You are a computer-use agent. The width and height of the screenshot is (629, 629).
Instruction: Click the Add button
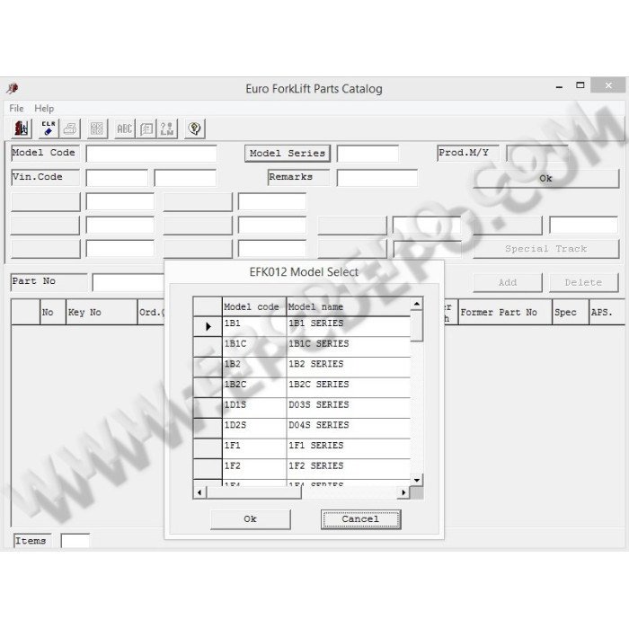point(508,282)
